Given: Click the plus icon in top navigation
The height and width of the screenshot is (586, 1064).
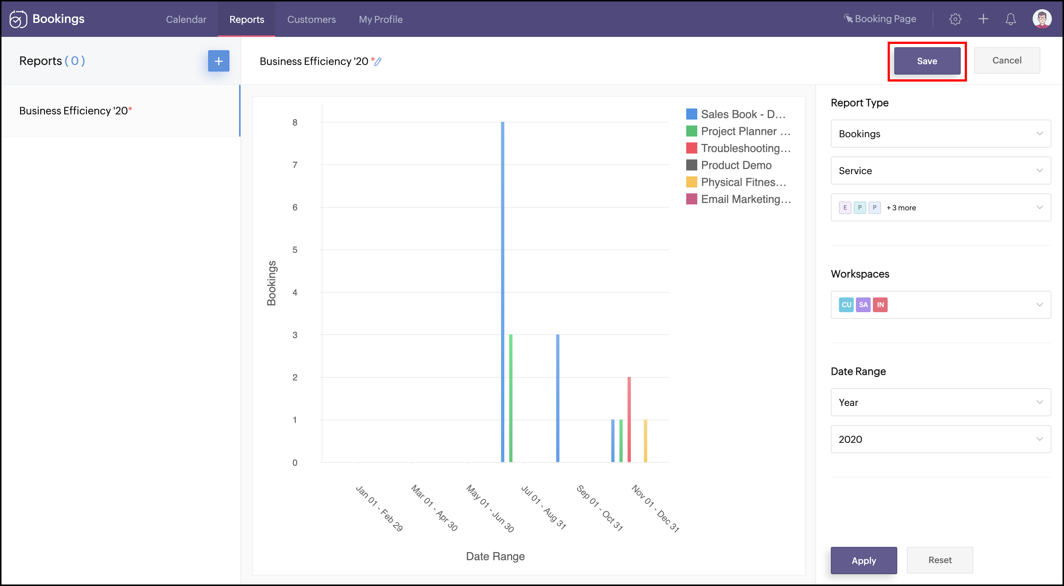Looking at the screenshot, I should [x=983, y=19].
